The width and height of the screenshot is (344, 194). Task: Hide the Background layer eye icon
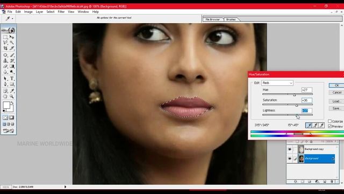(290, 158)
